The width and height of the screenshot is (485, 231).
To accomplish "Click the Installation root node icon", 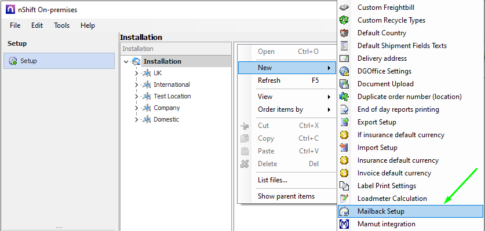I will (x=136, y=61).
